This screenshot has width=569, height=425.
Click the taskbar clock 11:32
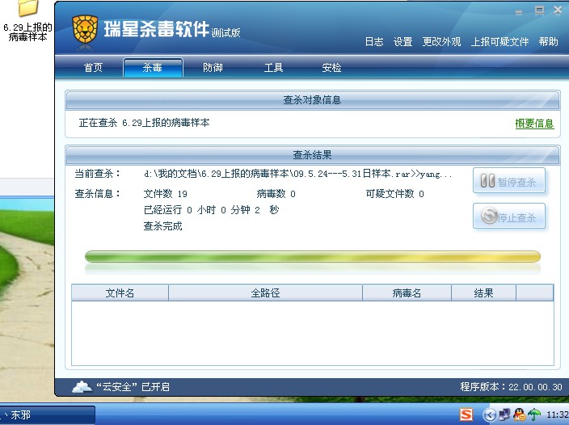click(558, 414)
